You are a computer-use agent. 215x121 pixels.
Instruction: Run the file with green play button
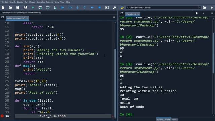33,8
